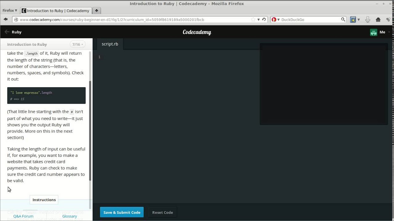Click the lesson panel vertical scrollbar

[x=90, y=130]
